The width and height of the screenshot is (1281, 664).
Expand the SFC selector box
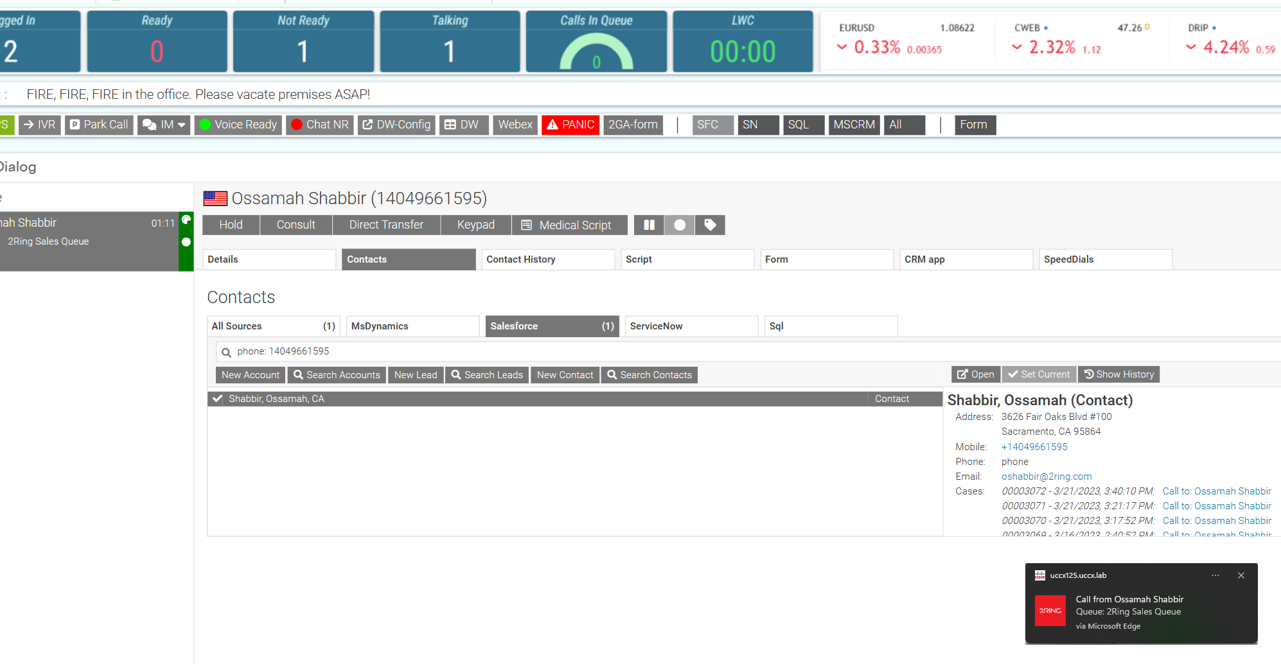pos(713,125)
